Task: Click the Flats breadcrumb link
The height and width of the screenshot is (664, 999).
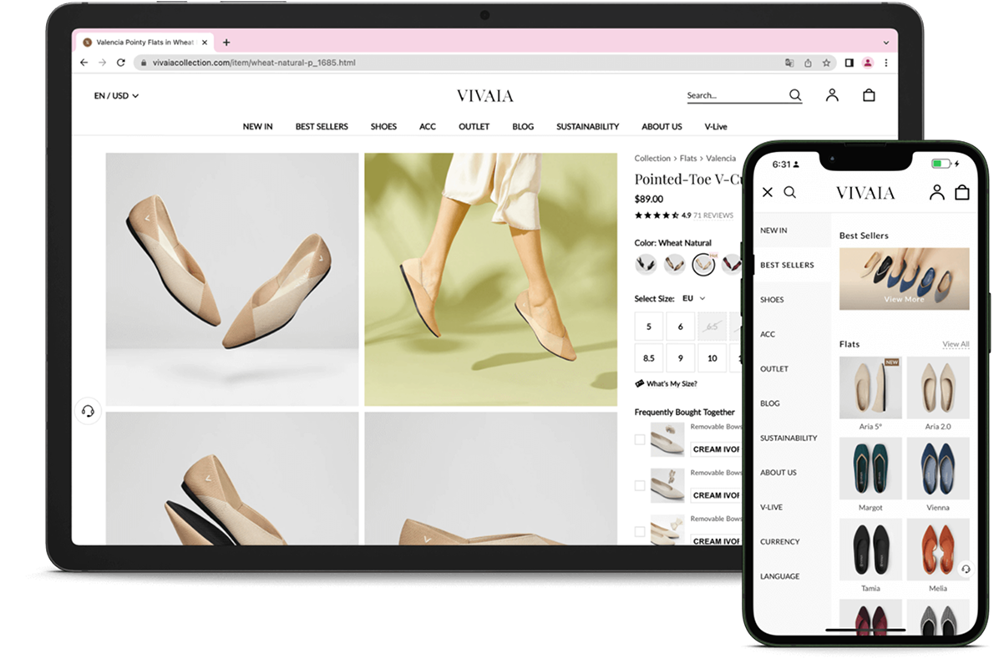Action: tap(688, 158)
